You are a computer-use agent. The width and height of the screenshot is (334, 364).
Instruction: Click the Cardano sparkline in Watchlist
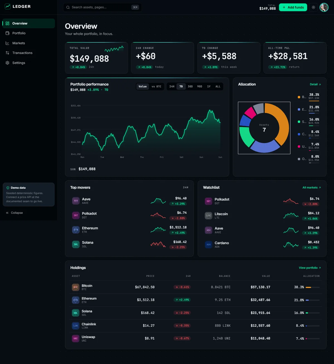click(x=291, y=245)
